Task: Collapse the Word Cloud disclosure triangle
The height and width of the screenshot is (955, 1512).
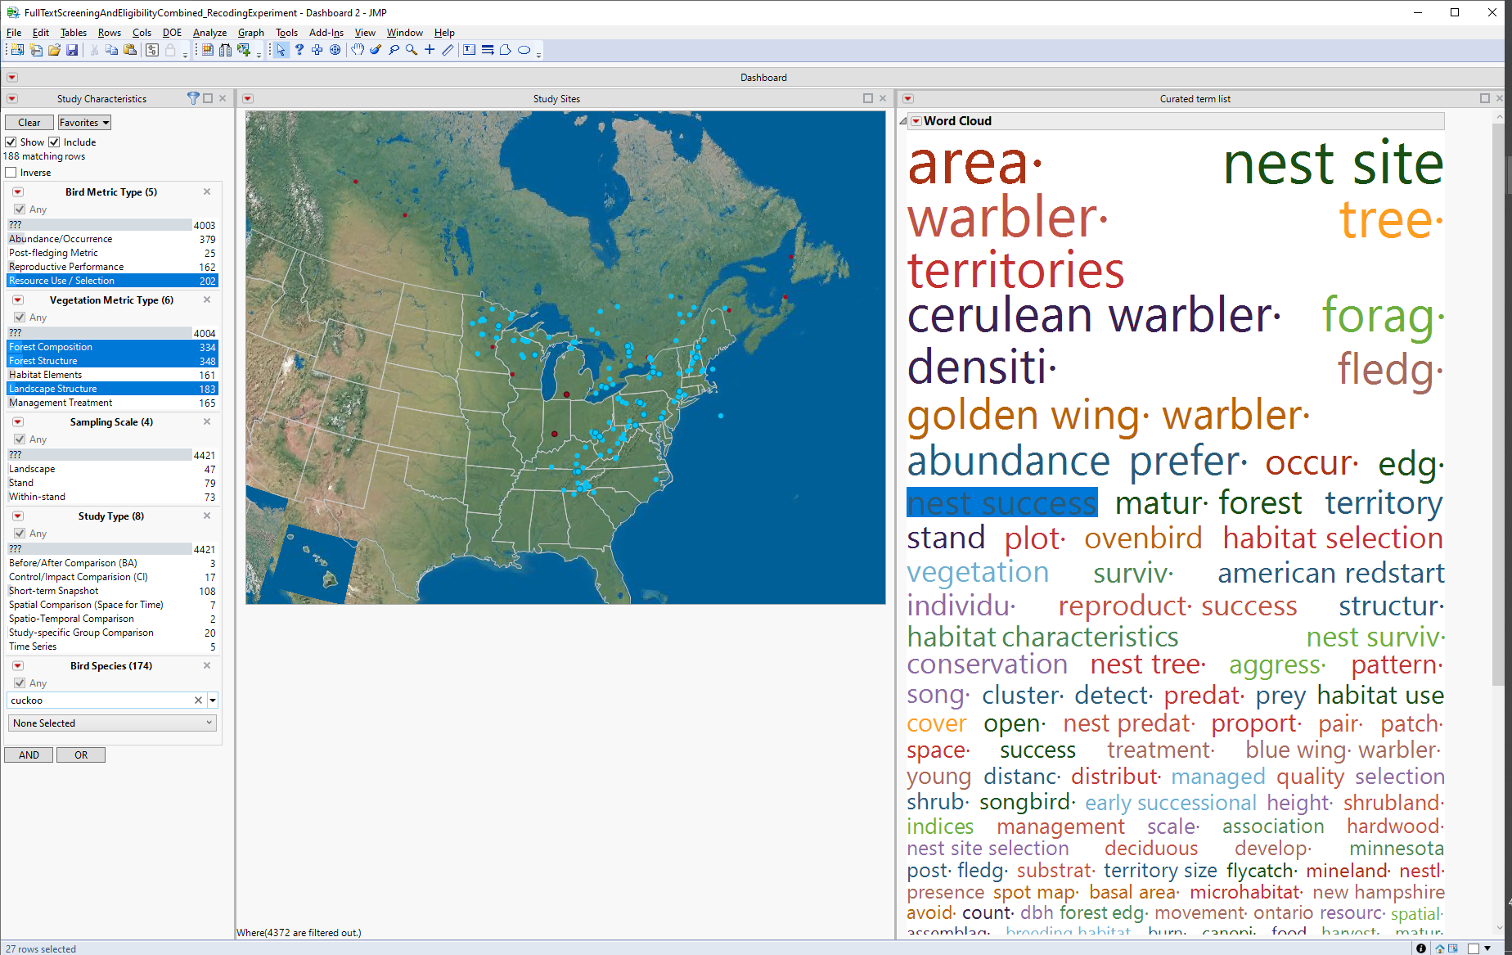Action: tap(903, 120)
